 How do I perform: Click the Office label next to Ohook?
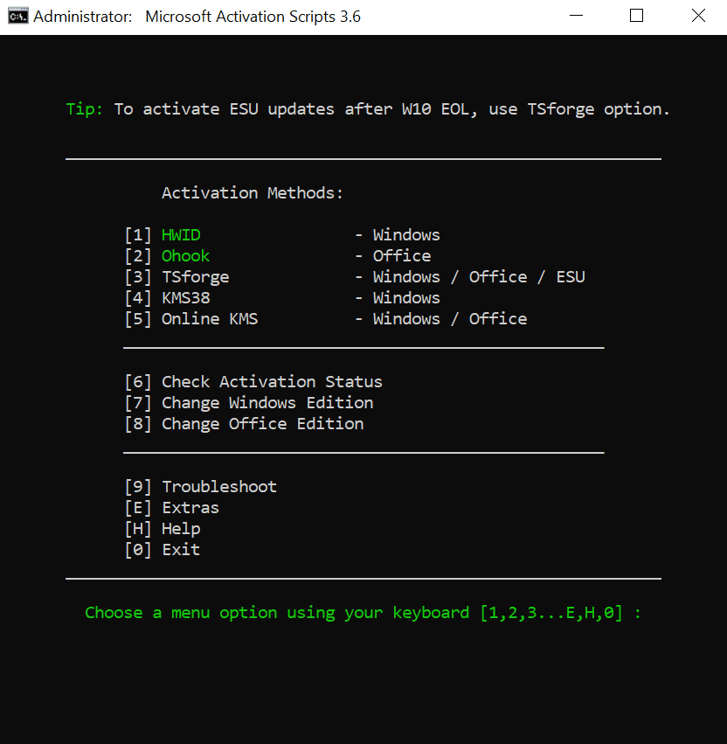click(401, 255)
